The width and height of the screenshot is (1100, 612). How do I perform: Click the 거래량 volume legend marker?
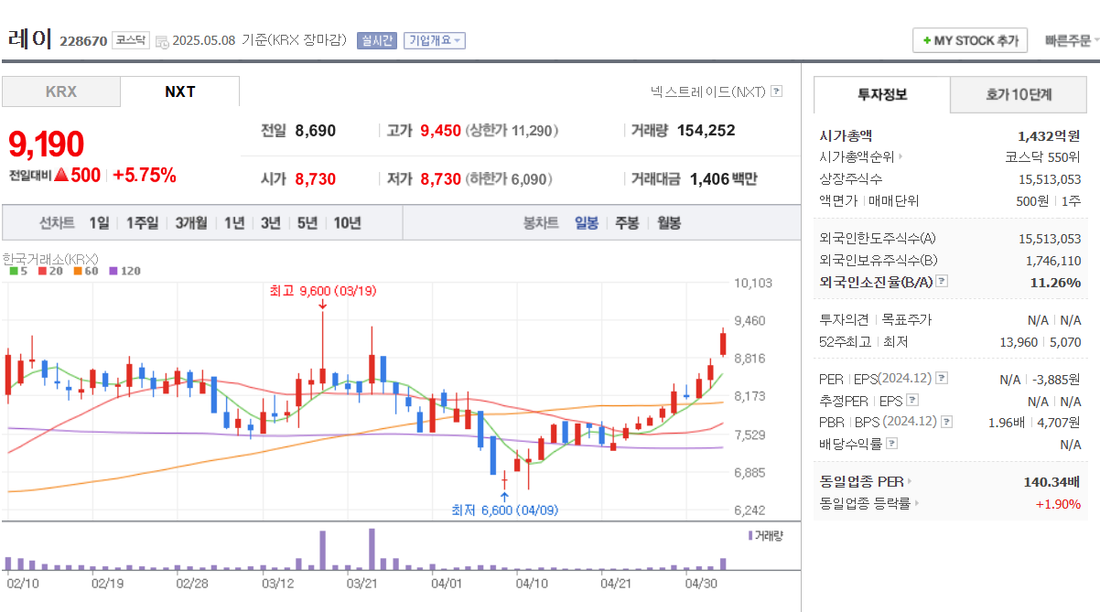click(x=750, y=535)
